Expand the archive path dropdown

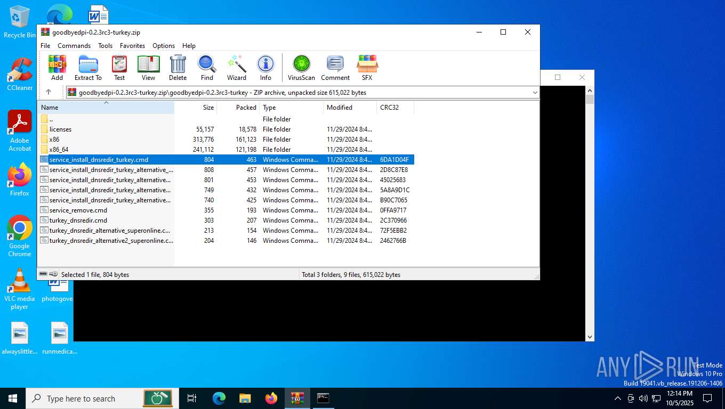point(535,93)
